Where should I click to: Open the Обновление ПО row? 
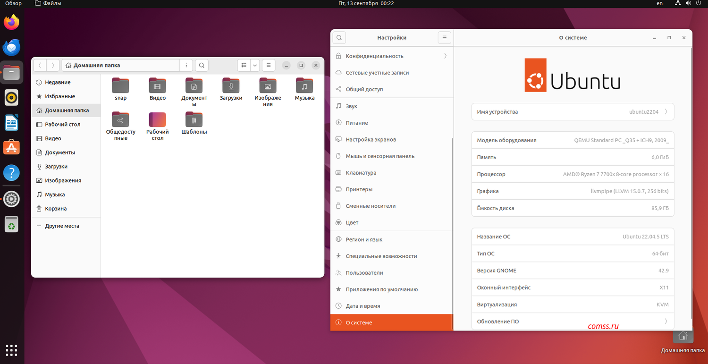573,322
